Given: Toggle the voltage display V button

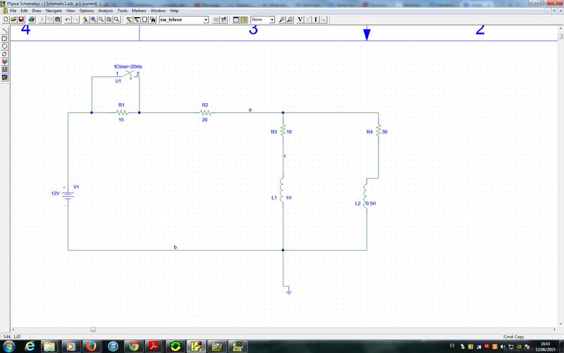Looking at the screenshot, I should click(300, 19).
